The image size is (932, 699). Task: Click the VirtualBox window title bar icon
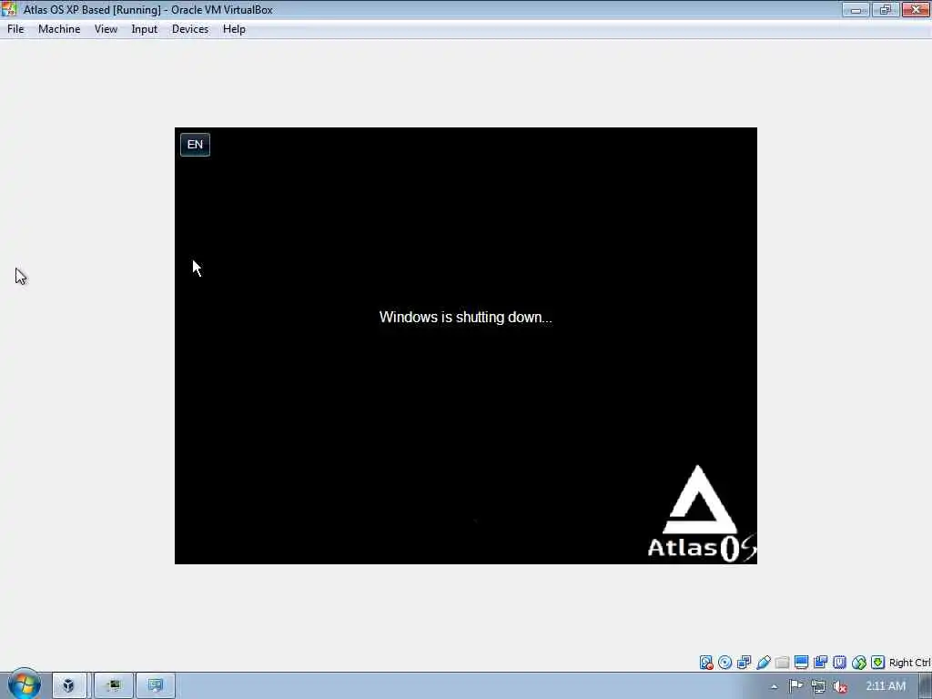(9, 9)
